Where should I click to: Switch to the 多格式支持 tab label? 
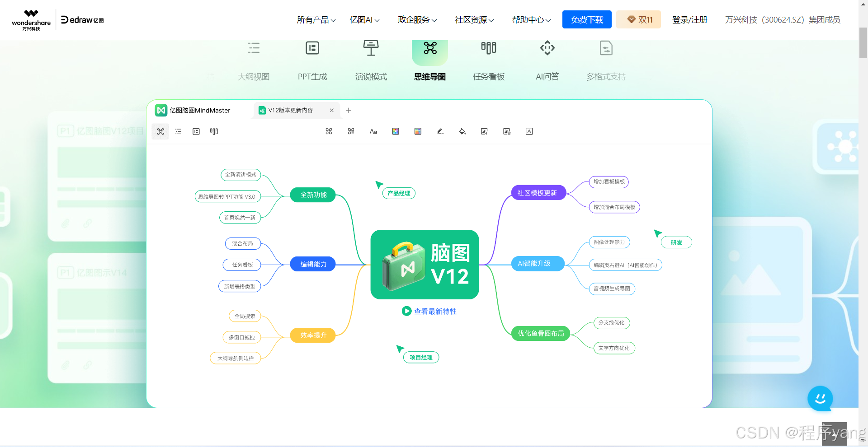606,77
